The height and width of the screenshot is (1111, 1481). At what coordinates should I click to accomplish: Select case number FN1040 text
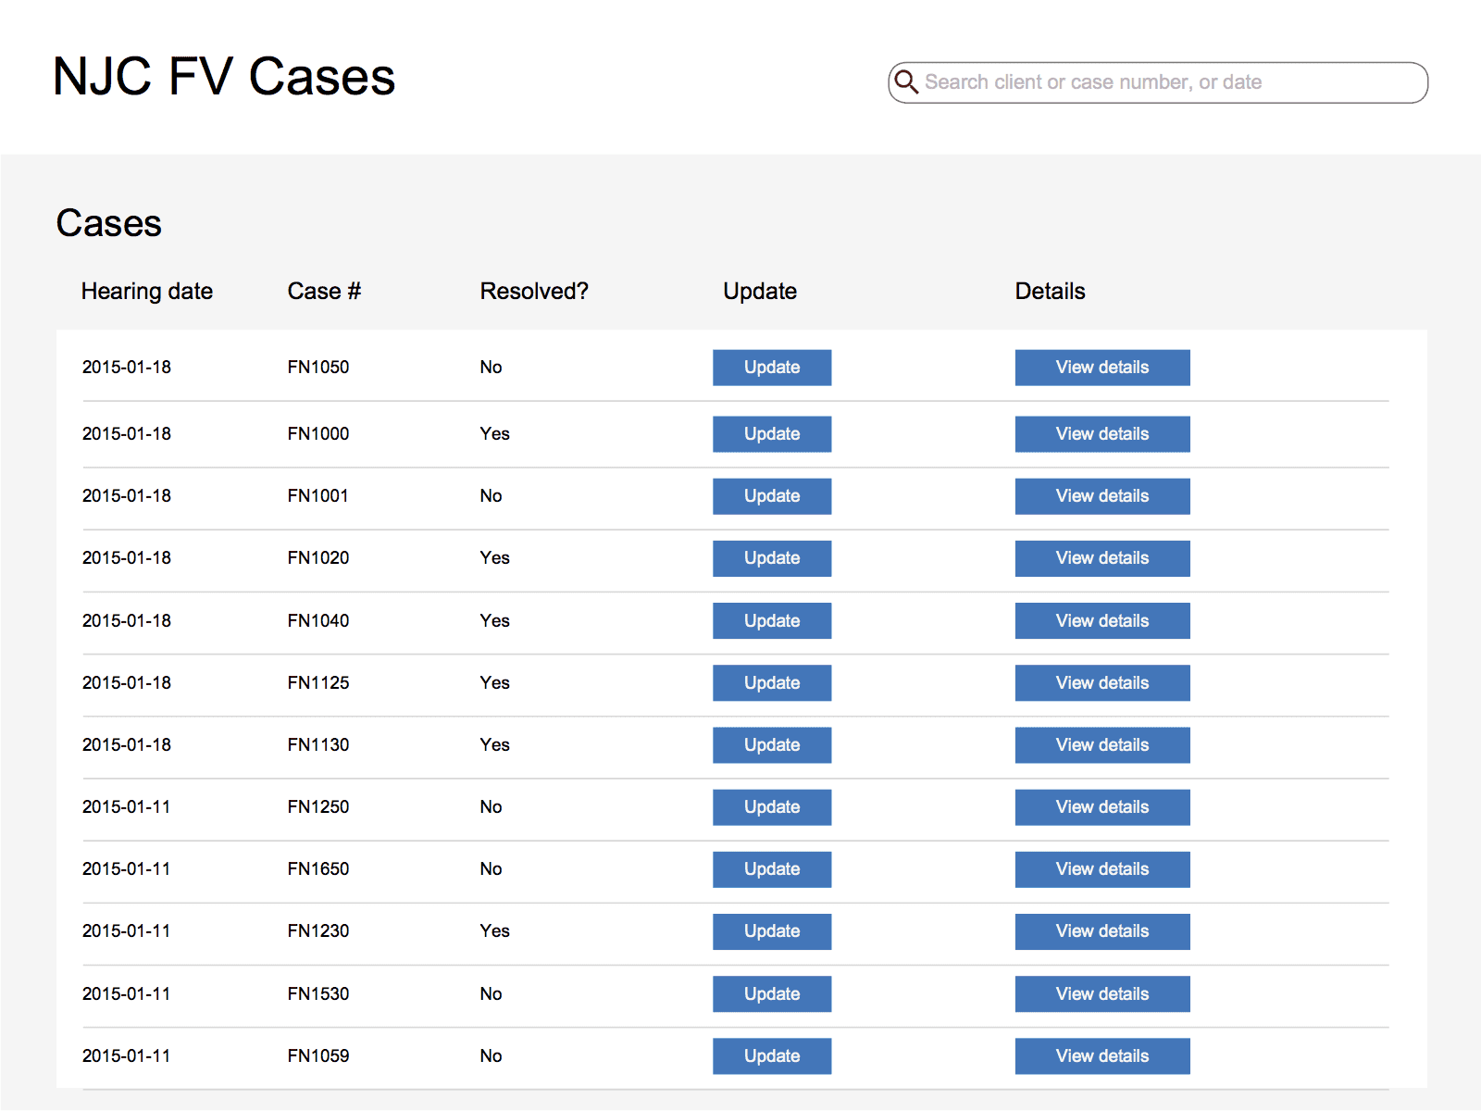tap(318, 621)
